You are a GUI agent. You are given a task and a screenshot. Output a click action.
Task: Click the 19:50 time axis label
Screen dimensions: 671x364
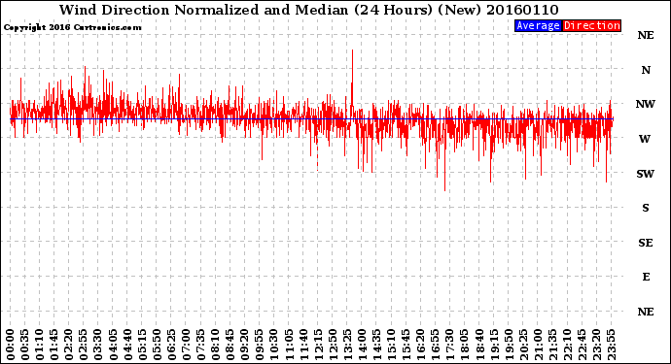tap(509, 345)
